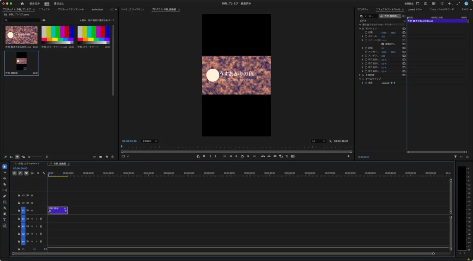Toggle lock on track V1

pyautogui.click(x=18, y=211)
